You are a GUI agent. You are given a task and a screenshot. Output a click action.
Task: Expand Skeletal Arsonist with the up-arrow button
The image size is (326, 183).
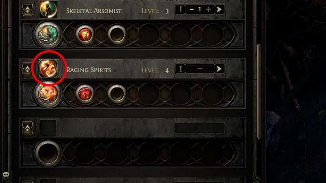click(x=28, y=9)
